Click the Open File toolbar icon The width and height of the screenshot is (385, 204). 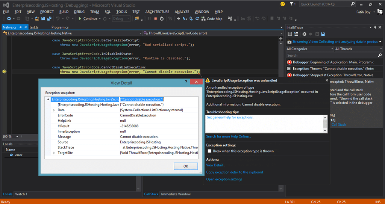pyautogui.click(x=37, y=19)
